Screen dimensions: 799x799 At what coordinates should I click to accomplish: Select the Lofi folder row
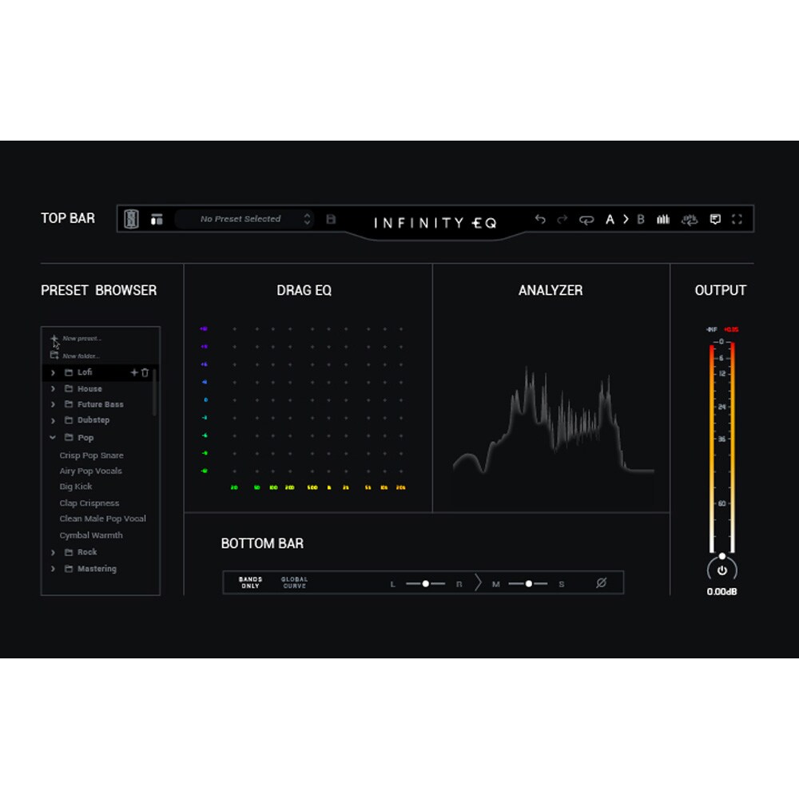tap(100, 372)
